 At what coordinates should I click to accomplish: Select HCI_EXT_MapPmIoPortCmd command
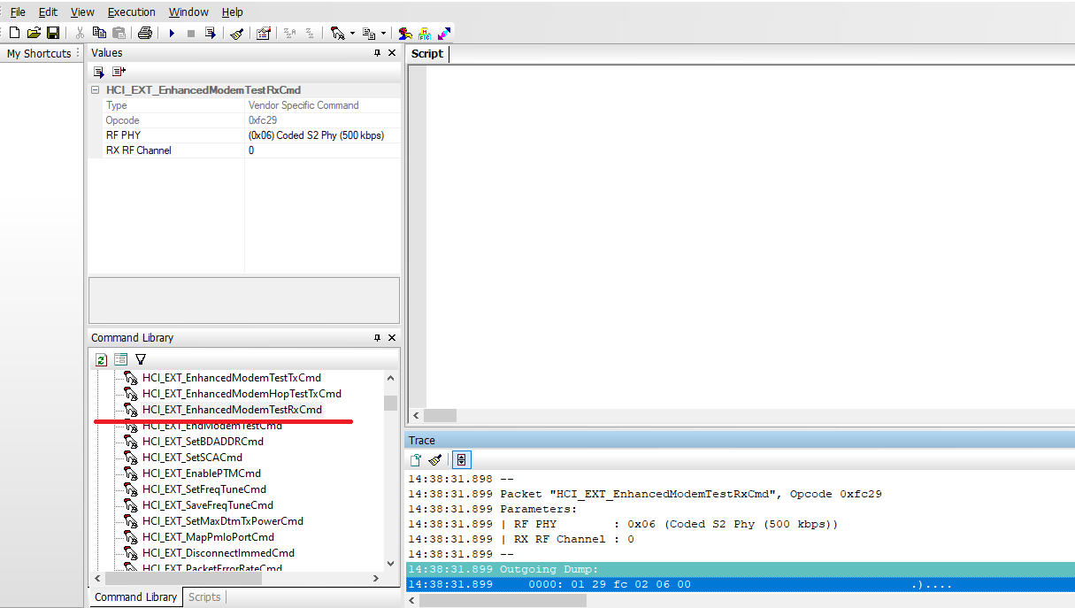tap(208, 537)
